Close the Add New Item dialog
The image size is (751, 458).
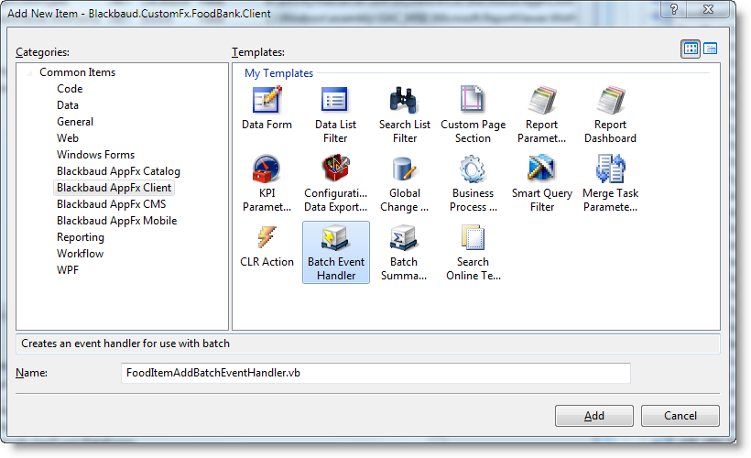(x=708, y=9)
